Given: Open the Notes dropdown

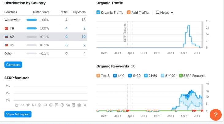Looking at the screenshot, I should click(x=164, y=12).
